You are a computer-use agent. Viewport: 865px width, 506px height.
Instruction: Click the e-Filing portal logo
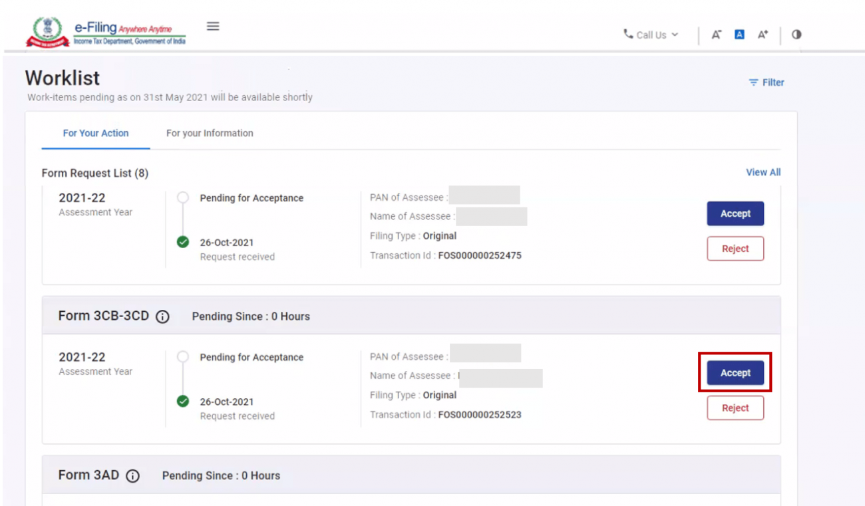pos(106,32)
